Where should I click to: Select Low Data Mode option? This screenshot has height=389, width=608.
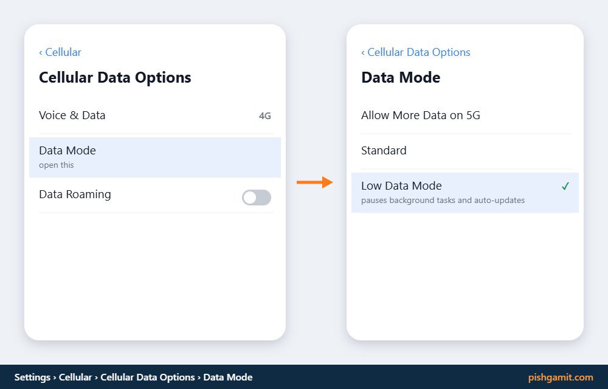[x=465, y=193]
